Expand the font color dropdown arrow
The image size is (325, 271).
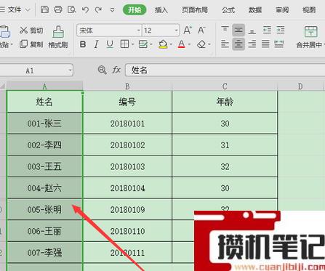(189, 44)
